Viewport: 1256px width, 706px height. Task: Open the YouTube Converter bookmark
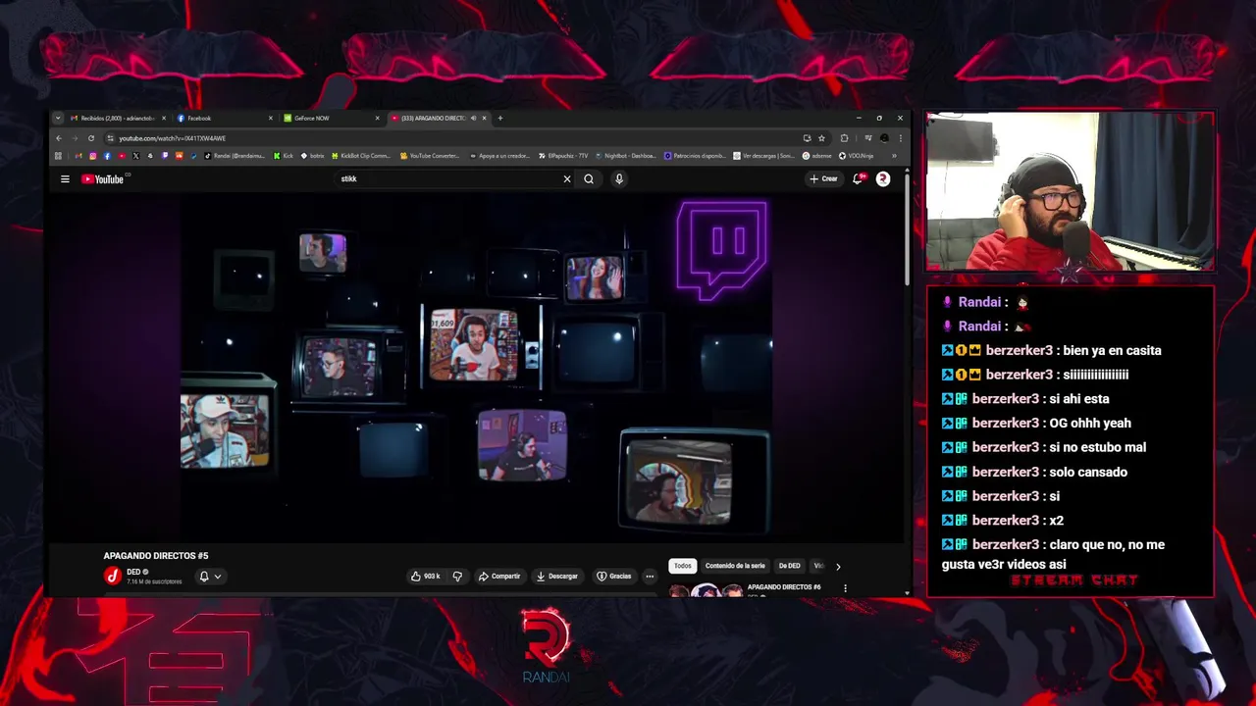430,156
